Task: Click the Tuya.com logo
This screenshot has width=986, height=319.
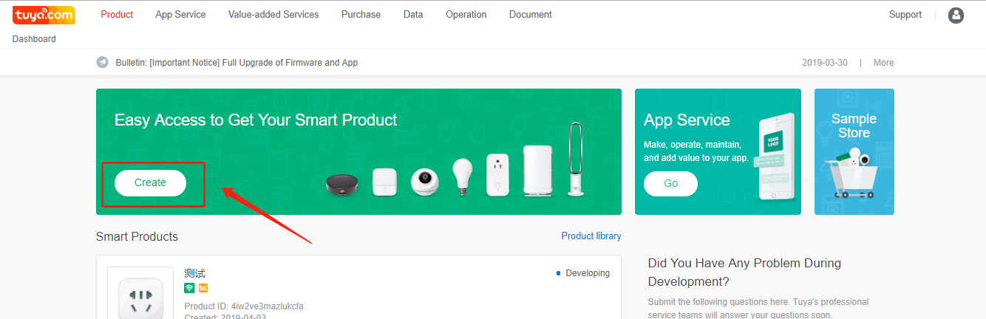Action: 44,14
